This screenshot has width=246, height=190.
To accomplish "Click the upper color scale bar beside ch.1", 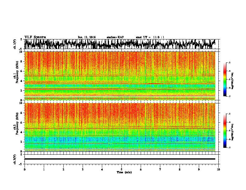I will point(225,79).
